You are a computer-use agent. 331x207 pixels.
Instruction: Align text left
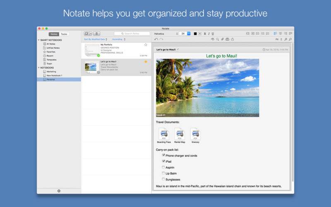click(275, 34)
